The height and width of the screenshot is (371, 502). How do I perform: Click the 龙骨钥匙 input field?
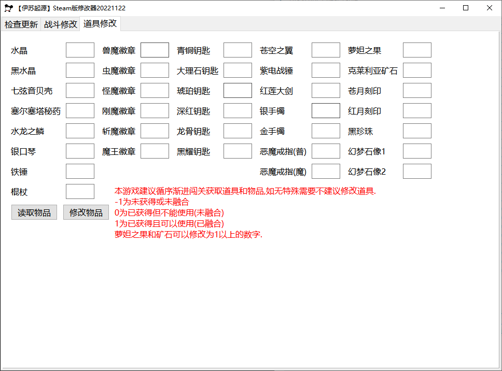237,131
